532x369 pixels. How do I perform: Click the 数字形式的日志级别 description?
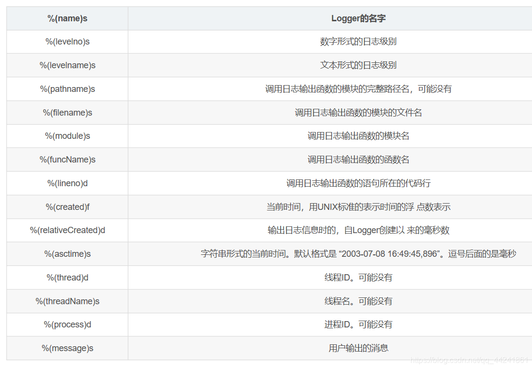pyautogui.click(x=358, y=42)
